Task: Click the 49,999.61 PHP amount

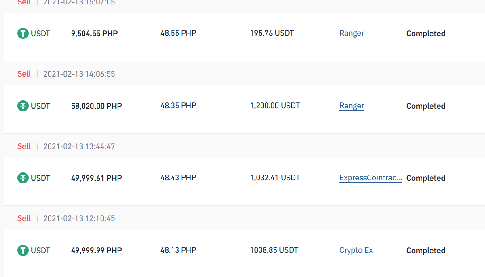Action: click(96, 178)
